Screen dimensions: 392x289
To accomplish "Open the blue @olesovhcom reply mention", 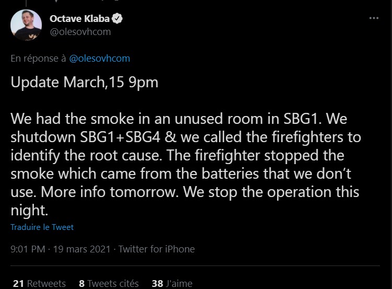I will pyautogui.click(x=99, y=59).
